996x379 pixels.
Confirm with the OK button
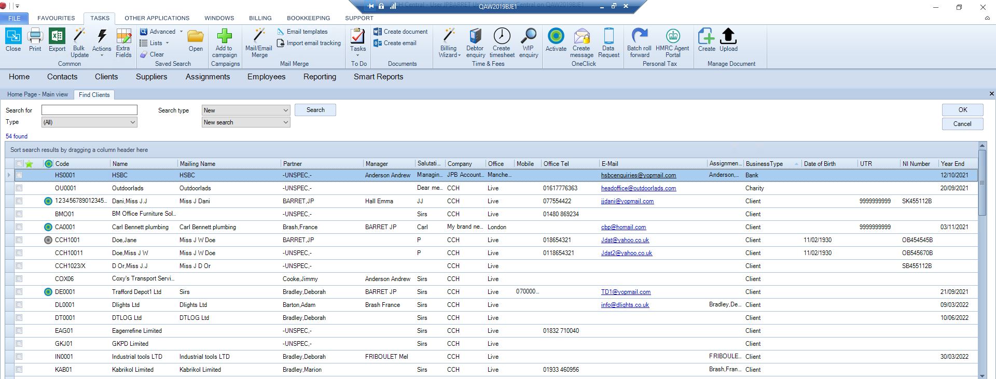point(962,110)
